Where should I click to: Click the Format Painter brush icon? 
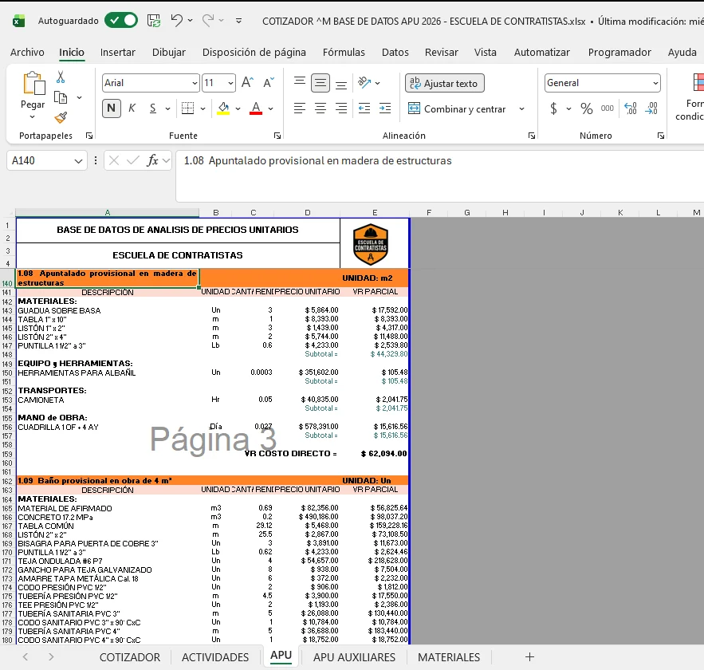[61, 118]
